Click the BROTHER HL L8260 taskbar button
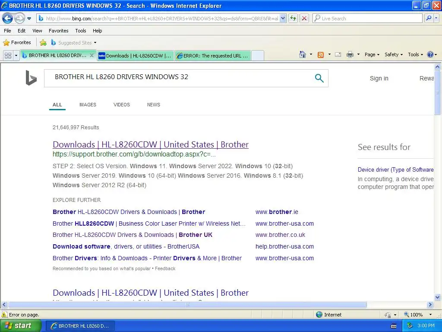442x332 pixels. [80, 326]
